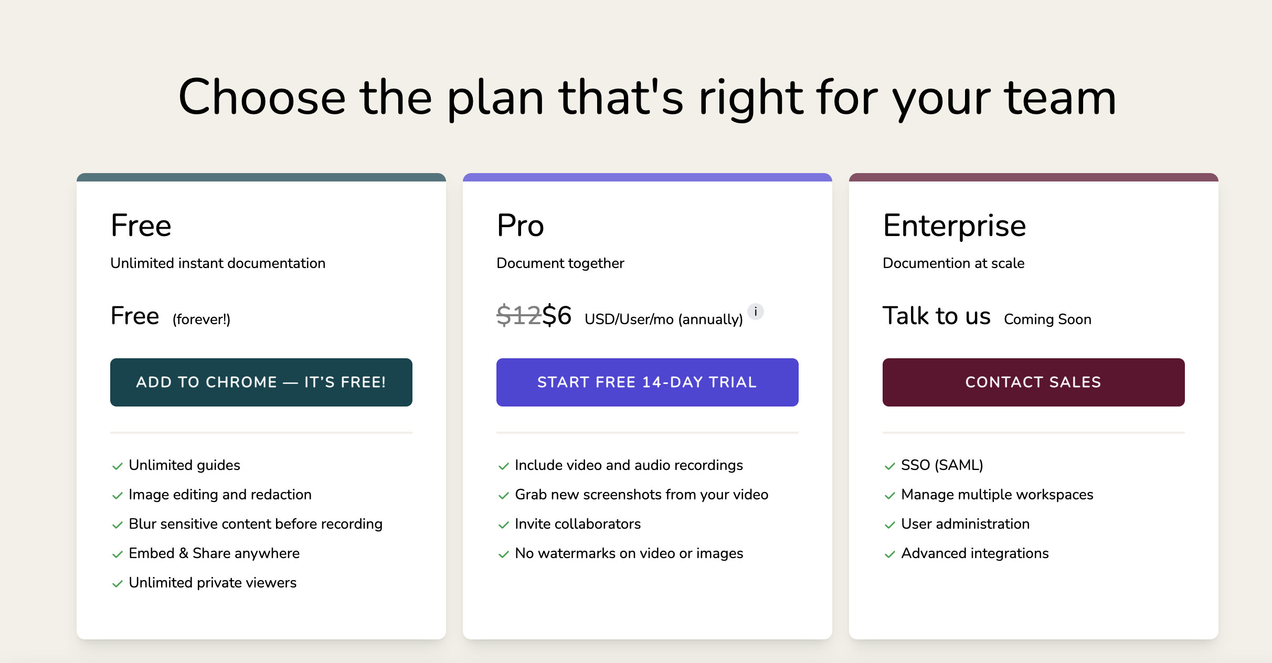The width and height of the screenshot is (1272, 663).
Task: Open the pricing info tooltip next to $6
Action: point(756,312)
